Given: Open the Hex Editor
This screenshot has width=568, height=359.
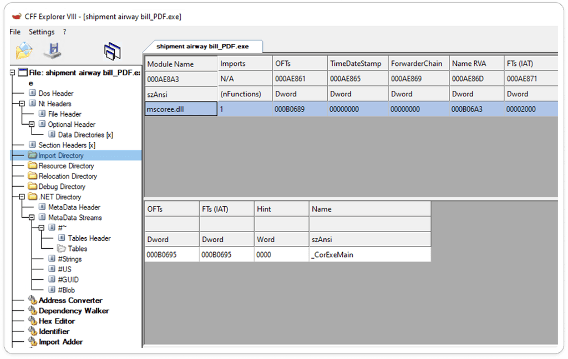Looking at the screenshot, I should (57, 321).
